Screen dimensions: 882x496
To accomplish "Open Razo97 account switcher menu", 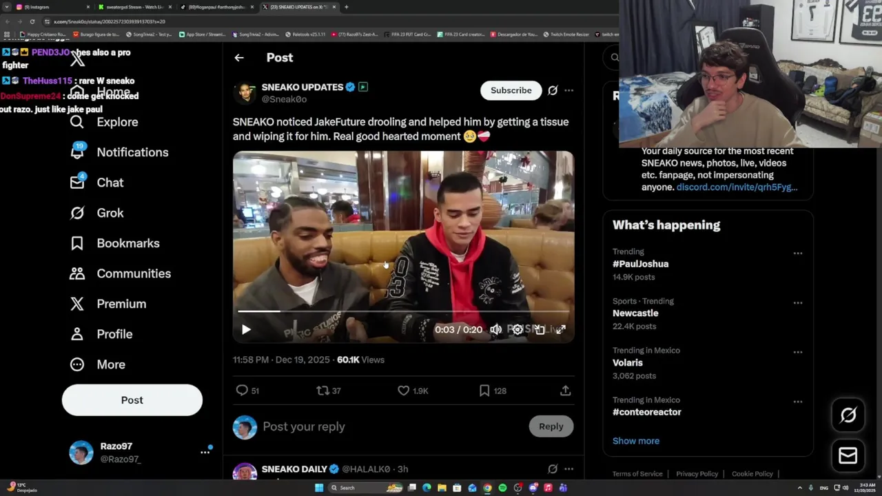I will point(205,452).
